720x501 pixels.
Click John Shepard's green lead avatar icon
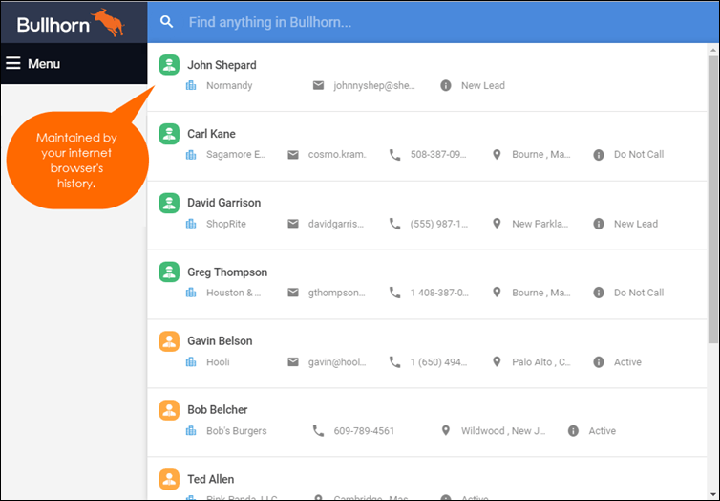coord(169,65)
